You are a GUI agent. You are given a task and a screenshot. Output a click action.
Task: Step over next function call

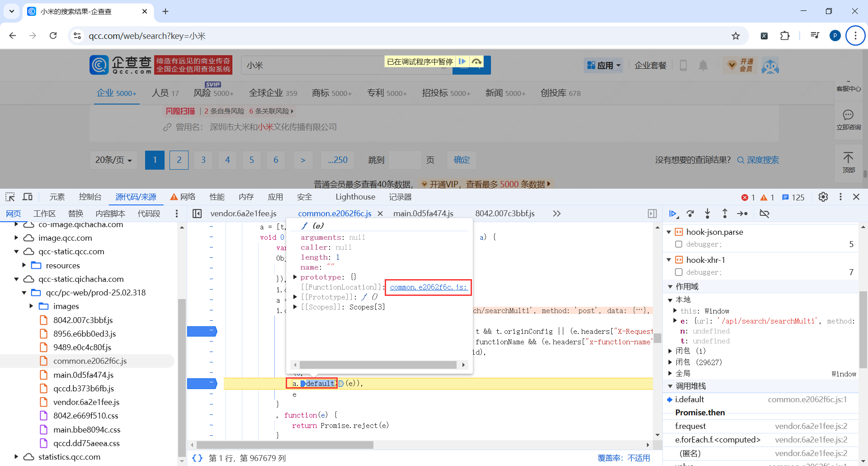(690, 214)
